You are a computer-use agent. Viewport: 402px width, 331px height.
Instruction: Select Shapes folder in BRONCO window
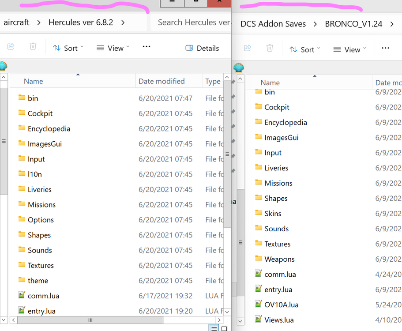click(x=276, y=199)
